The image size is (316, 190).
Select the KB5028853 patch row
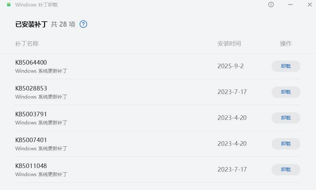coord(31,88)
